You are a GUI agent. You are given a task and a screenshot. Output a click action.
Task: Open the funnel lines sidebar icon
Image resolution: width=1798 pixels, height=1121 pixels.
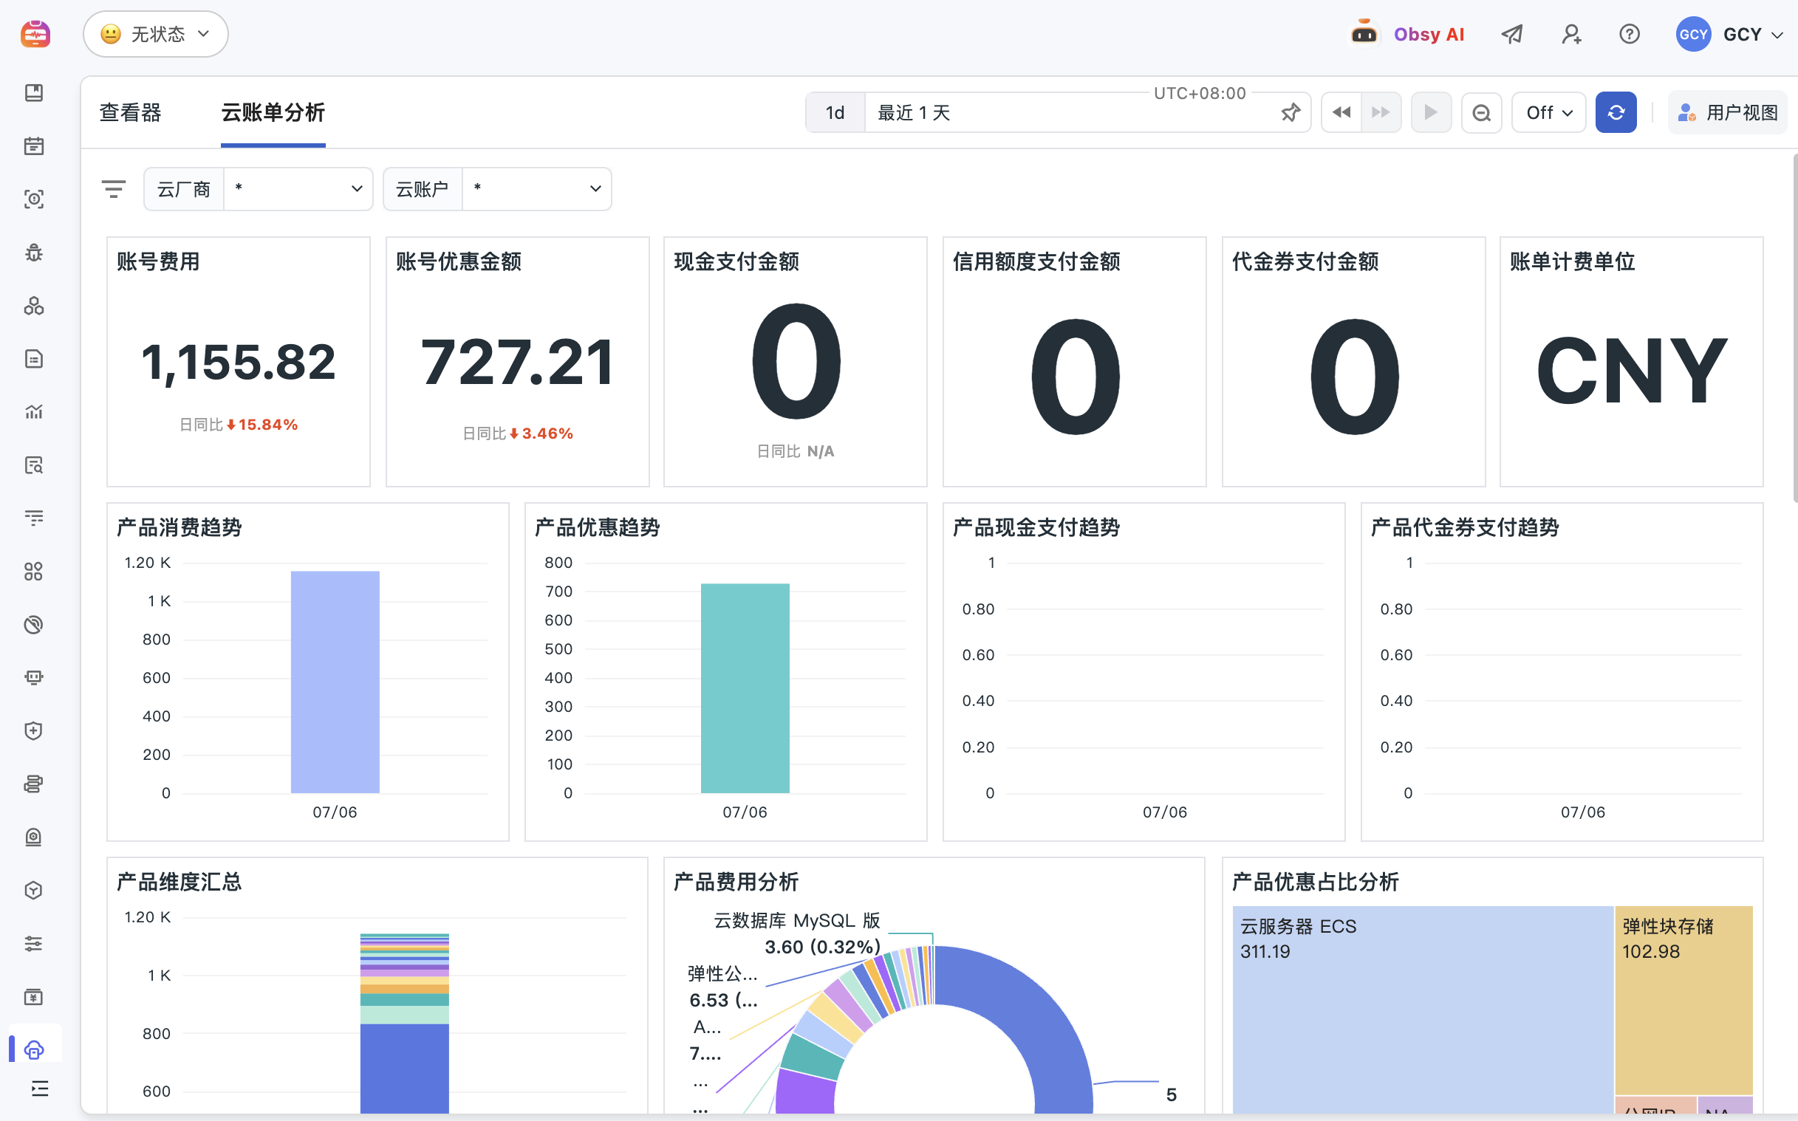click(34, 518)
